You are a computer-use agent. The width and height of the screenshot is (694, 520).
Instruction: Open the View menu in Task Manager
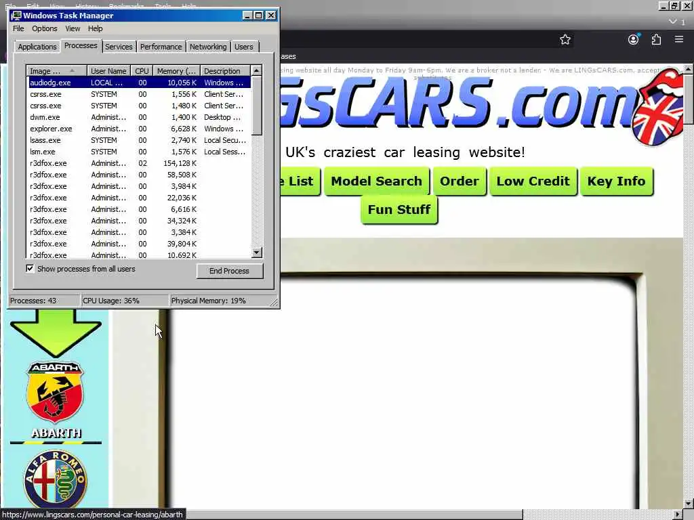[73, 28]
